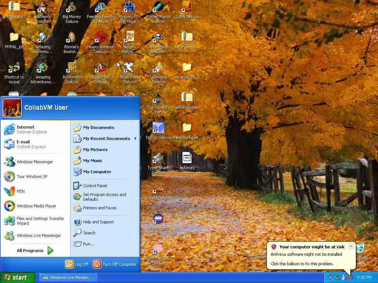Open Help and Support
This screenshot has height=283, width=378.
[x=105, y=222]
